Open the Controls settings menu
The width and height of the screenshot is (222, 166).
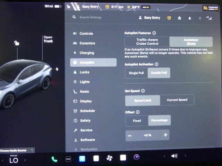click(93, 34)
